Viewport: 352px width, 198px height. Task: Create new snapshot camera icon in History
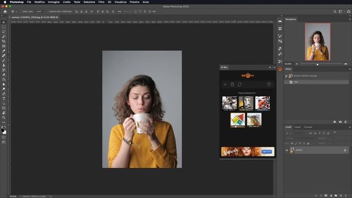click(340, 122)
